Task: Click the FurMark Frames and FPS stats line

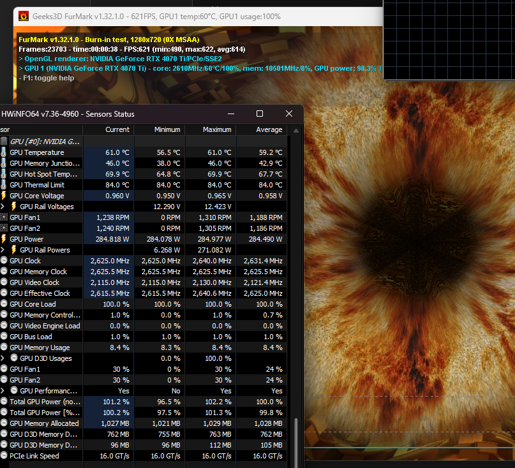Action: click(132, 49)
